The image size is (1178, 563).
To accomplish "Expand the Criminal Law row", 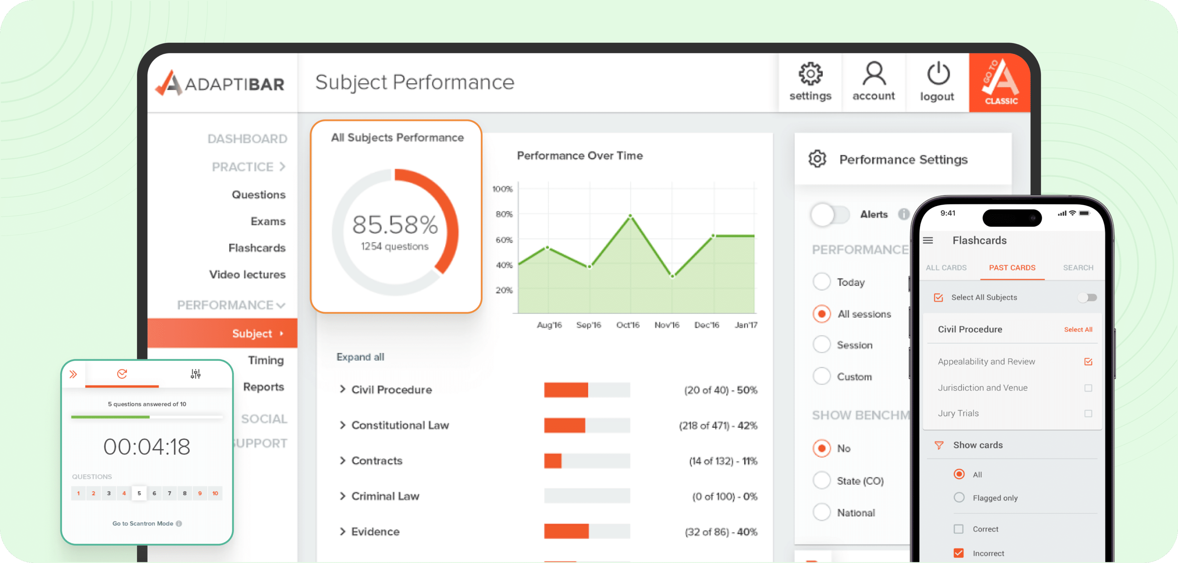I will [x=342, y=496].
